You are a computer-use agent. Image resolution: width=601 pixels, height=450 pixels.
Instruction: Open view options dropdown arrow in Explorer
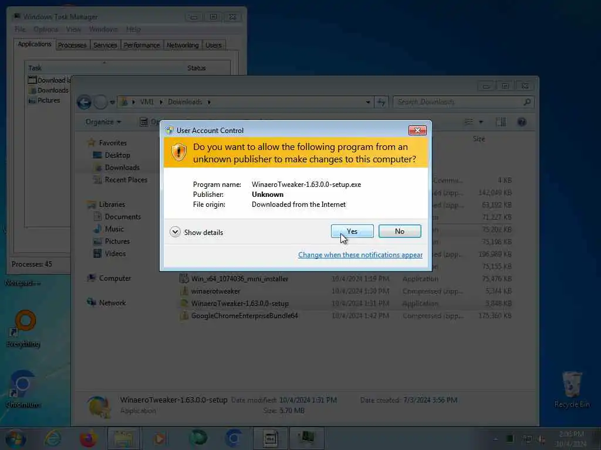click(x=481, y=122)
